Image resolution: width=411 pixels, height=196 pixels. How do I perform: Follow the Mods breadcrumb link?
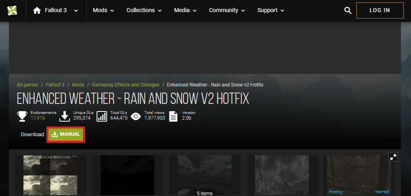click(78, 85)
